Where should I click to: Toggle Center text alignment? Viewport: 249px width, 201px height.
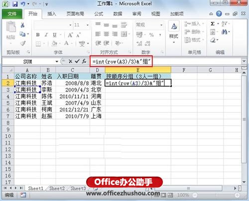pyautogui.click(x=106, y=34)
